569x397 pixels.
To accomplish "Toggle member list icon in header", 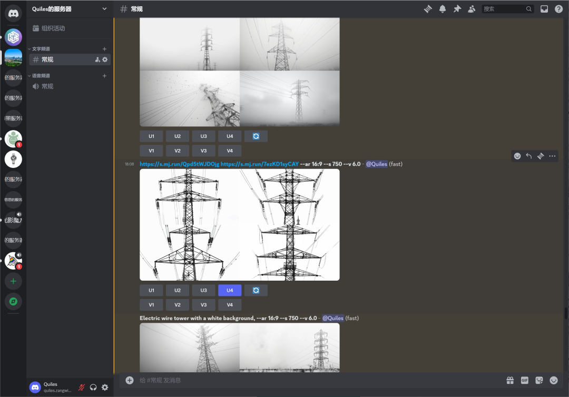I will pyautogui.click(x=472, y=9).
